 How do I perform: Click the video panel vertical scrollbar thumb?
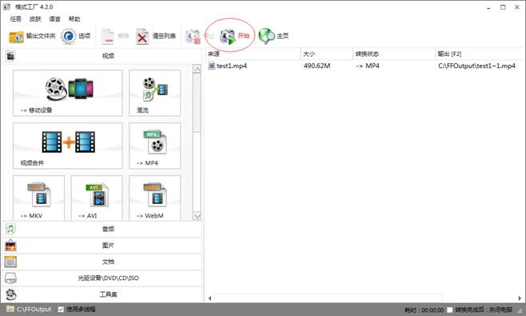pyautogui.click(x=197, y=102)
